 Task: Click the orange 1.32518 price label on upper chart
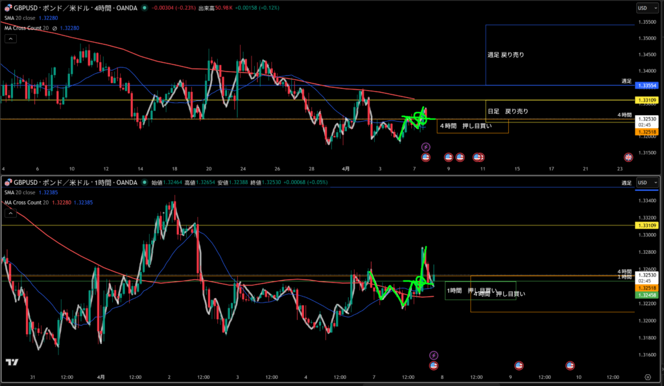[x=647, y=131]
